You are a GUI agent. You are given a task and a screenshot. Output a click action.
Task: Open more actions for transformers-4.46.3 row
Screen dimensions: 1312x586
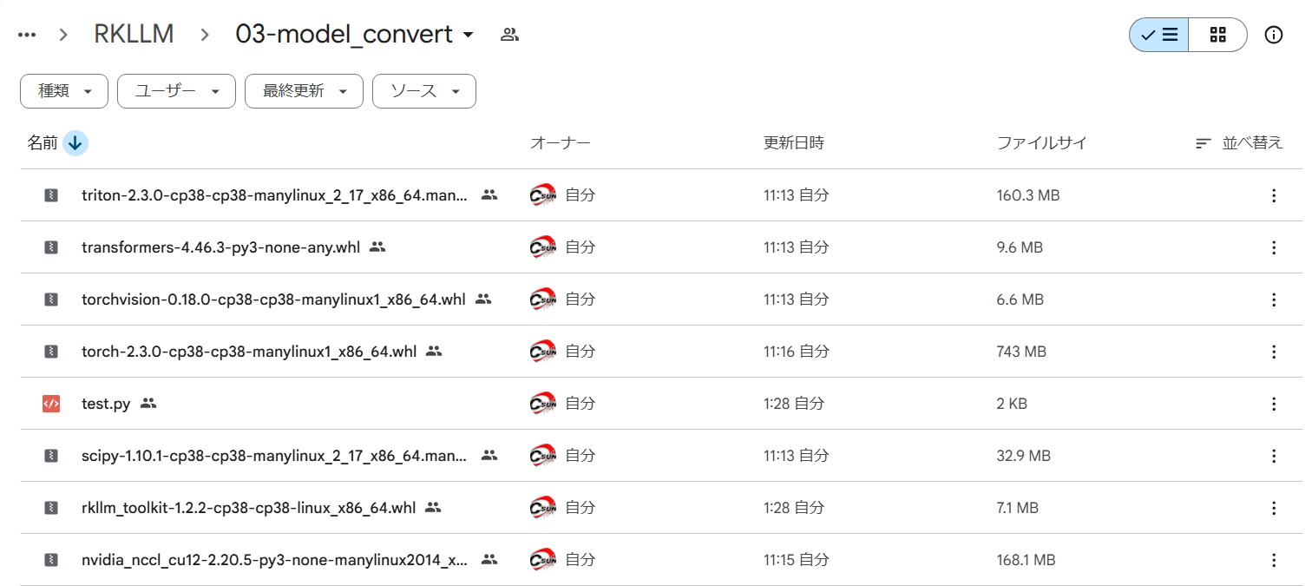tap(1274, 247)
